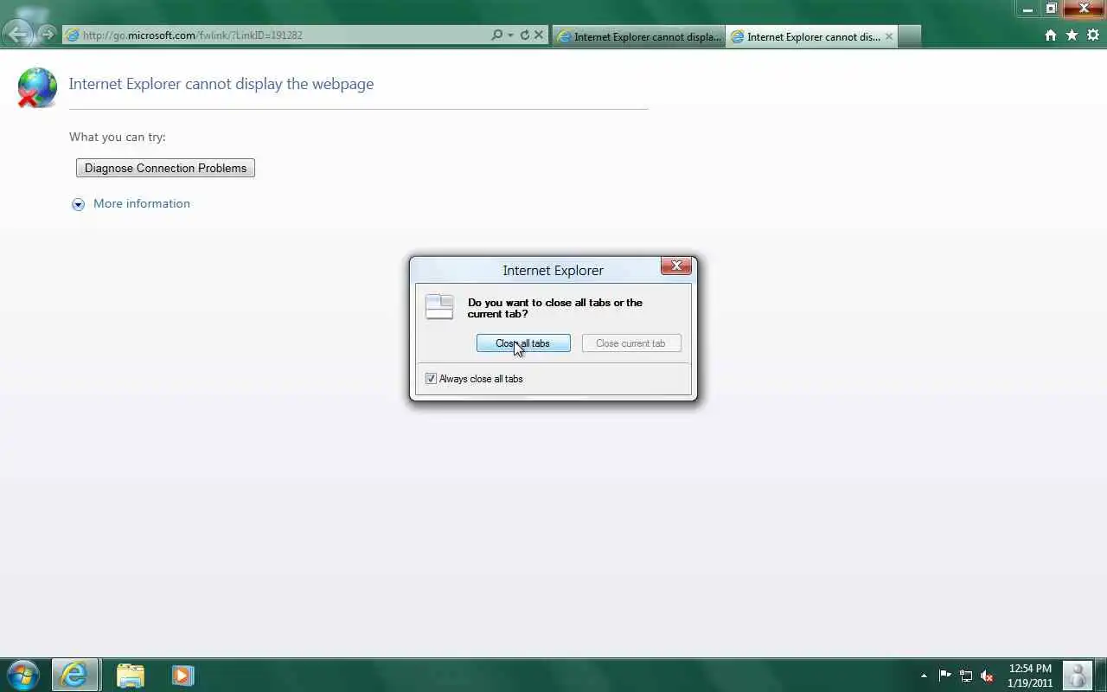Click the dialog question about closing tabs
The width and height of the screenshot is (1107, 692).
pos(555,308)
